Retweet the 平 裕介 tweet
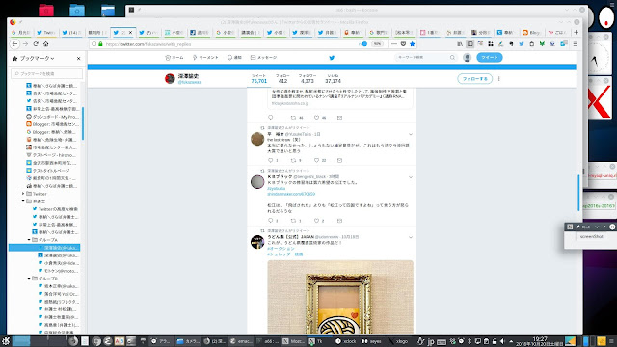The height and width of the screenshot is (347, 617). click(x=293, y=160)
